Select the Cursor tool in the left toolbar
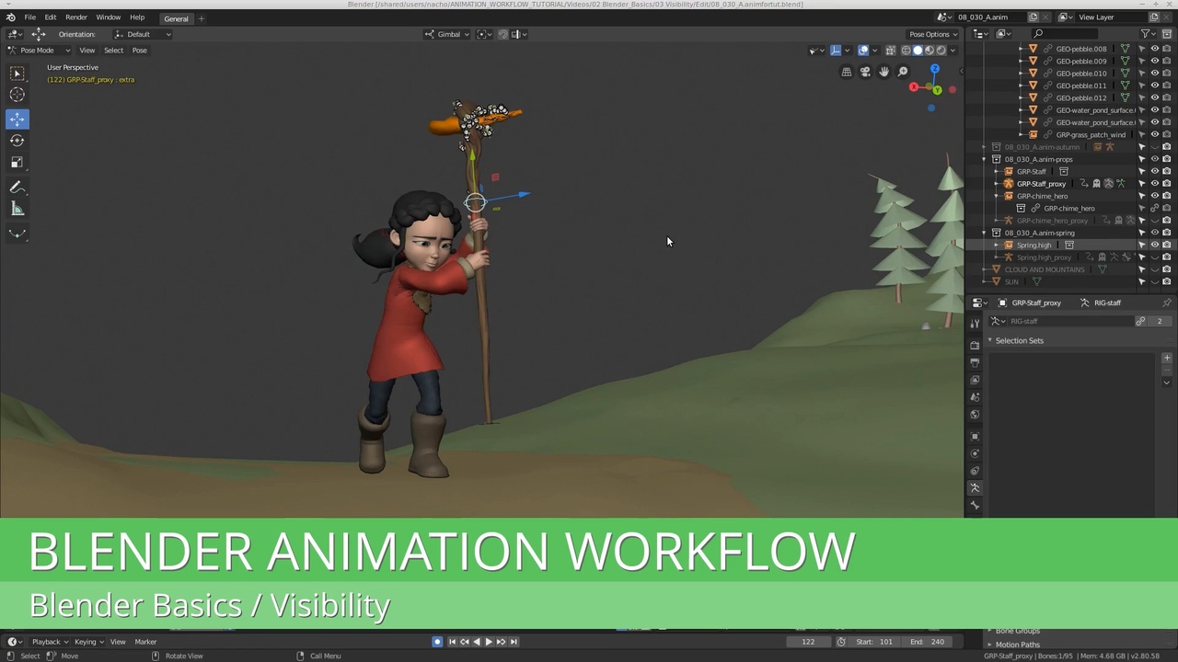The image size is (1178, 662). pos(17,95)
